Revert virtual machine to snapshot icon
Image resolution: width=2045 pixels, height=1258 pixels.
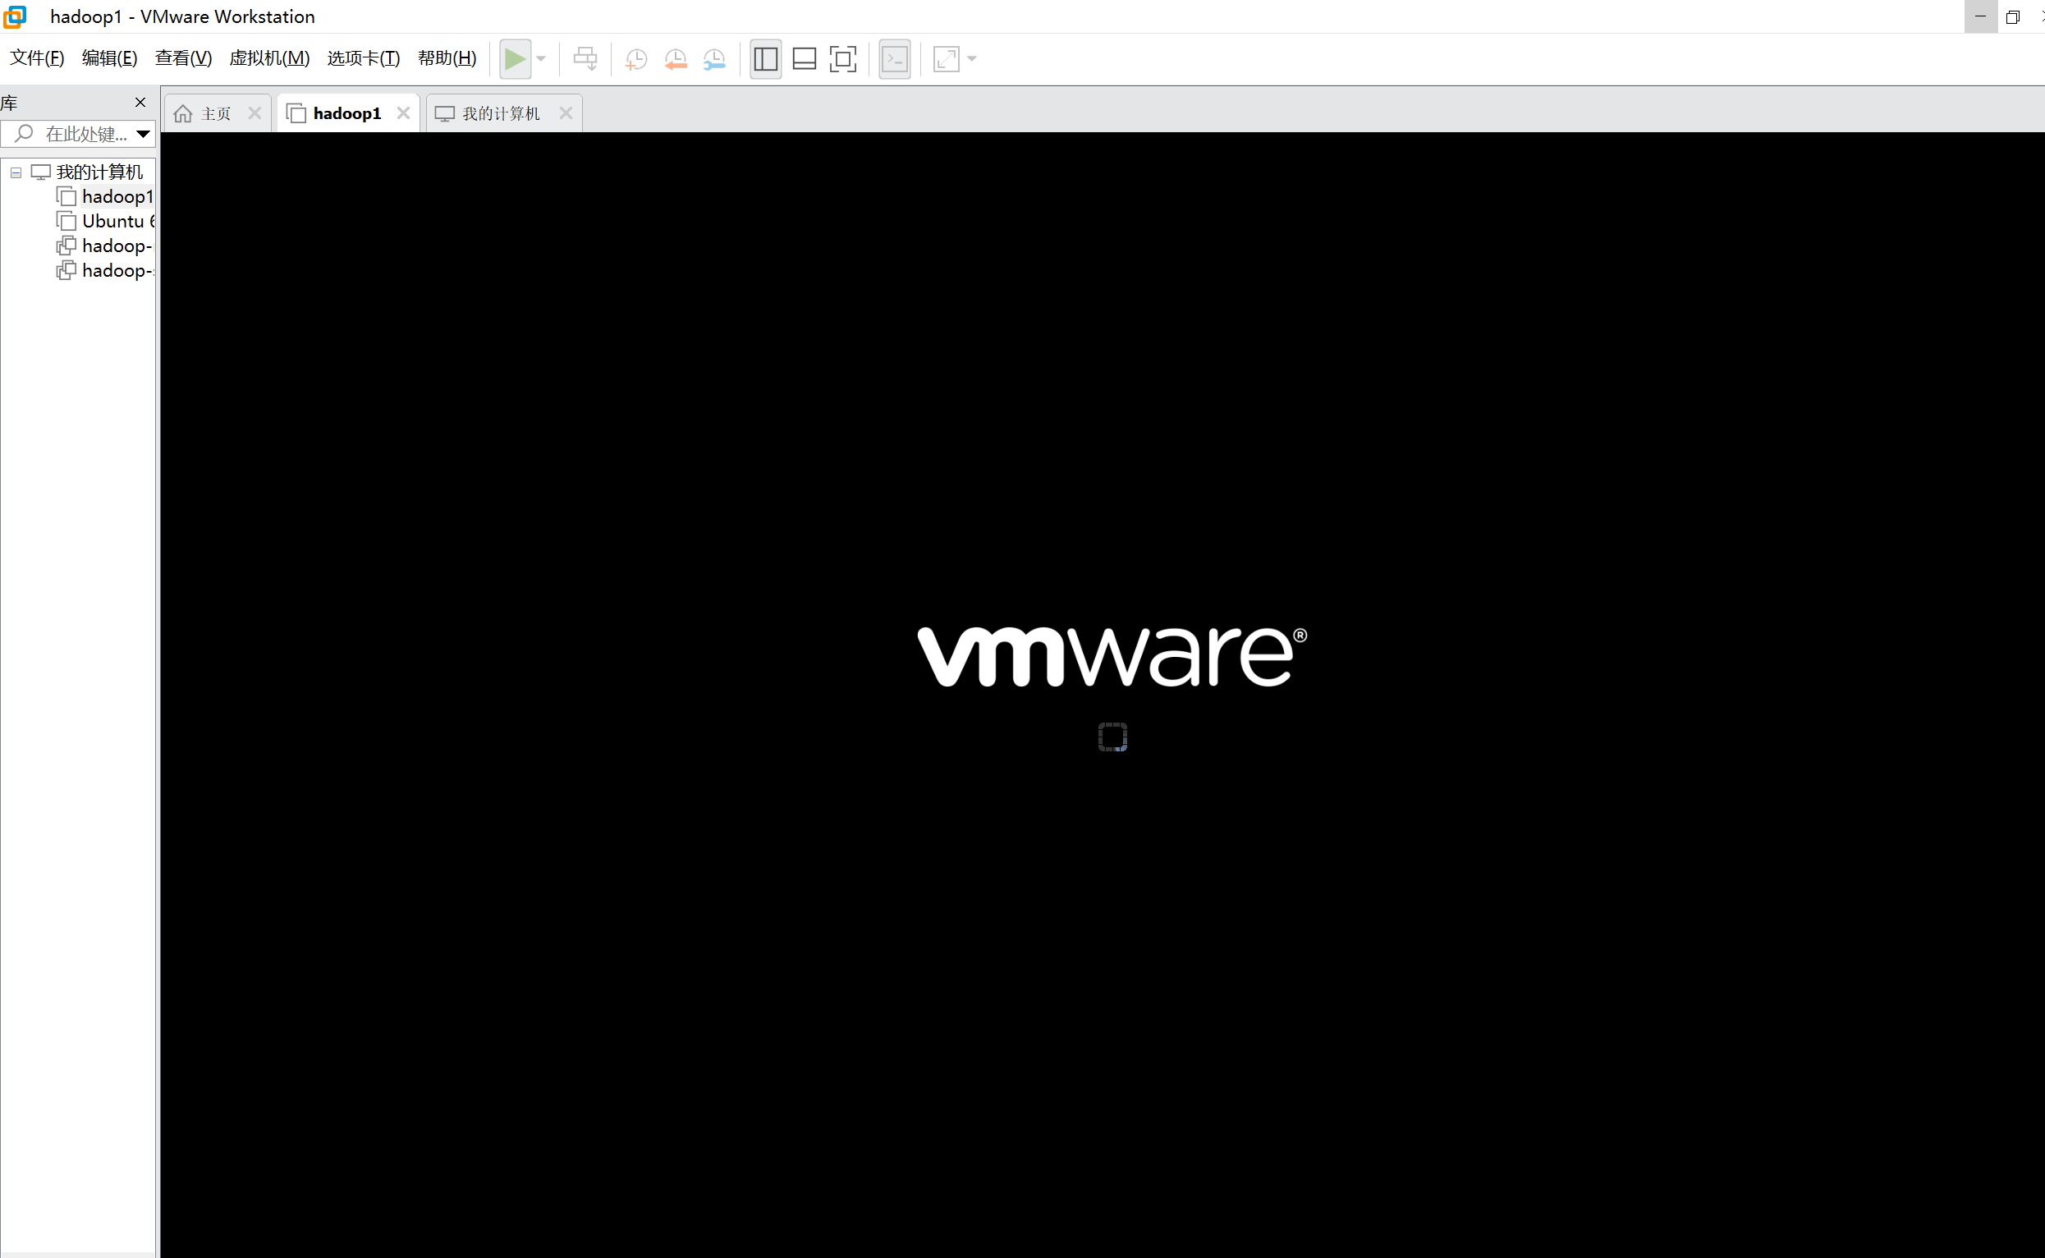point(676,59)
